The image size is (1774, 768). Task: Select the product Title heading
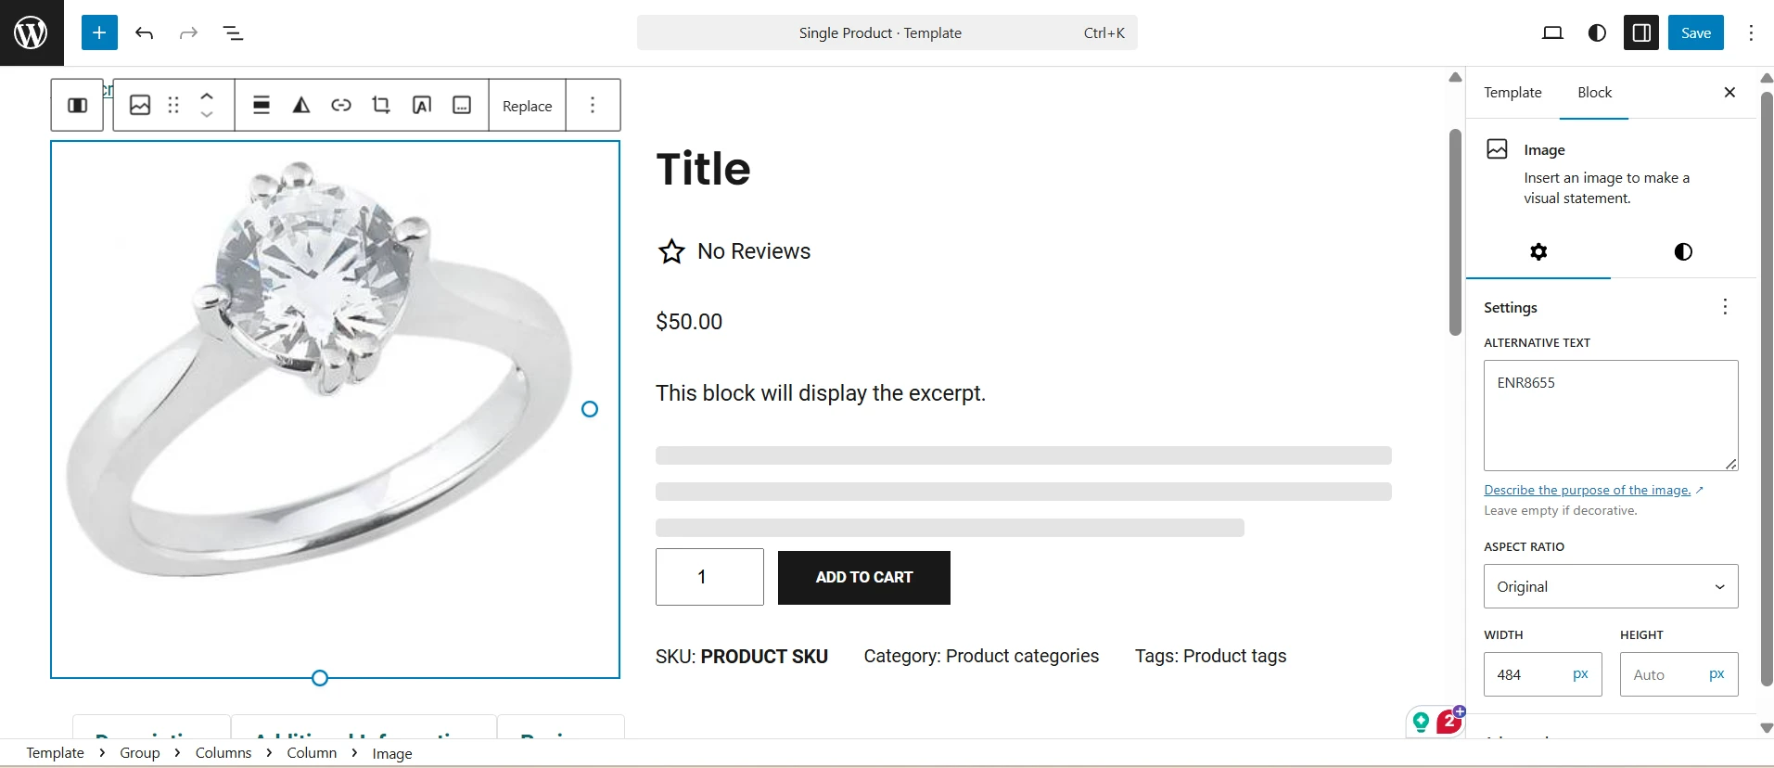pyautogui.click(x=704, y=169)
